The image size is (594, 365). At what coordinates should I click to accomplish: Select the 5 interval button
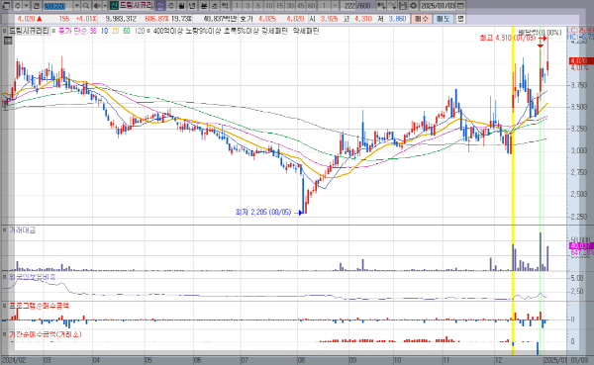[258, 6]
